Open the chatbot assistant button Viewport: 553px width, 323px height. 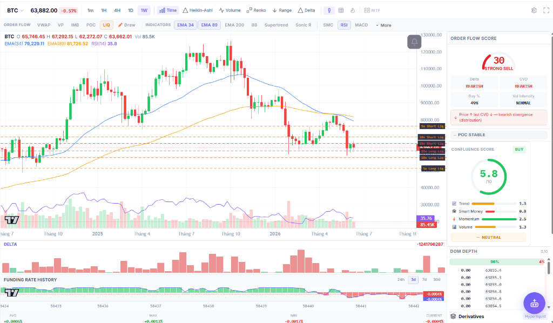coord(534,303)
